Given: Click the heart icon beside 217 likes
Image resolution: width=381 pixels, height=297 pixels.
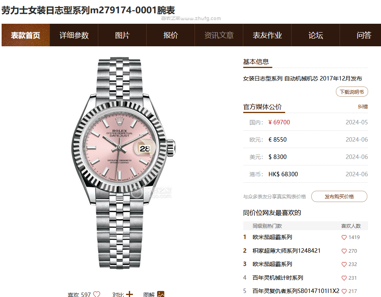Looking at the screenshot, I should [344, 291].
